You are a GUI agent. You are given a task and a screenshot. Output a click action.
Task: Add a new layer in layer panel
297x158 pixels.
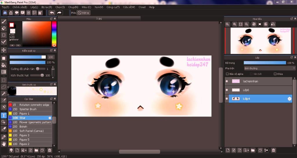coord(228,150)
